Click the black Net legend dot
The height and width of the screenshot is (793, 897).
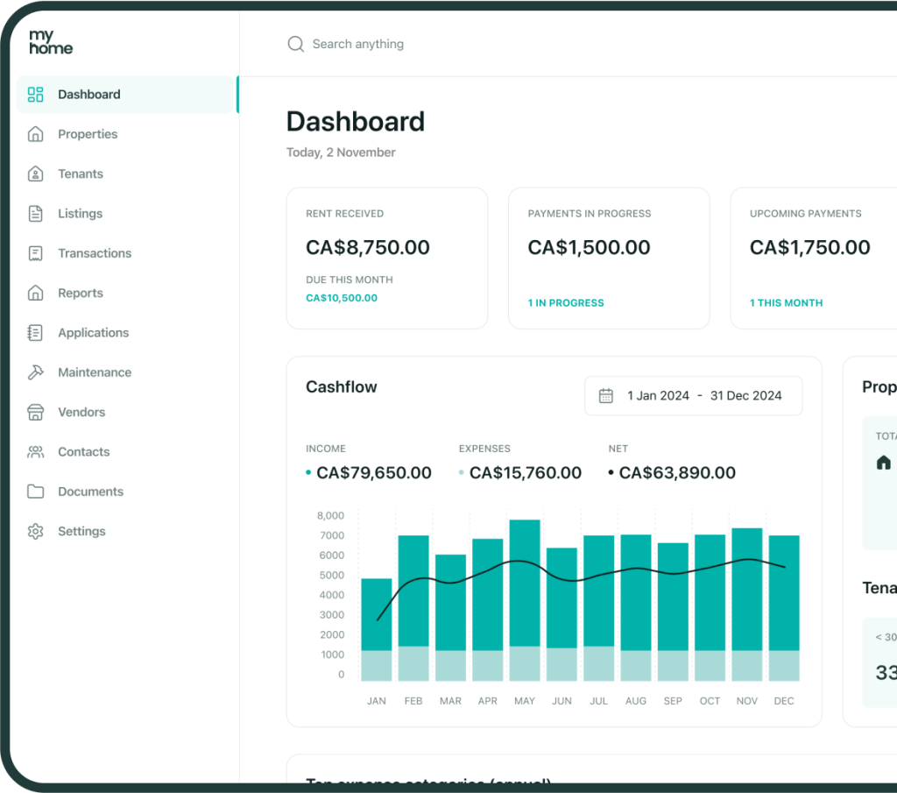(x=611, y=472)
